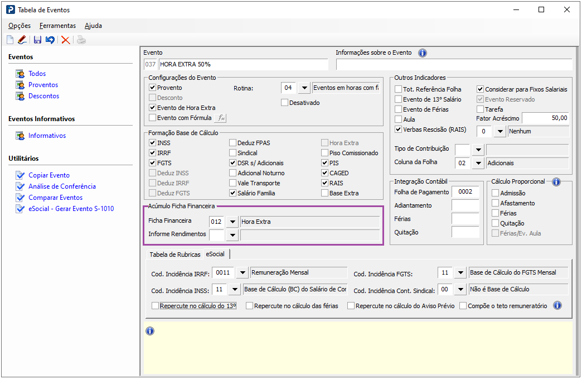This screenshot has width=582, height=379.
Task: Click the Fator Acréscimo field 50,00
Action: (x=546, y=118)
